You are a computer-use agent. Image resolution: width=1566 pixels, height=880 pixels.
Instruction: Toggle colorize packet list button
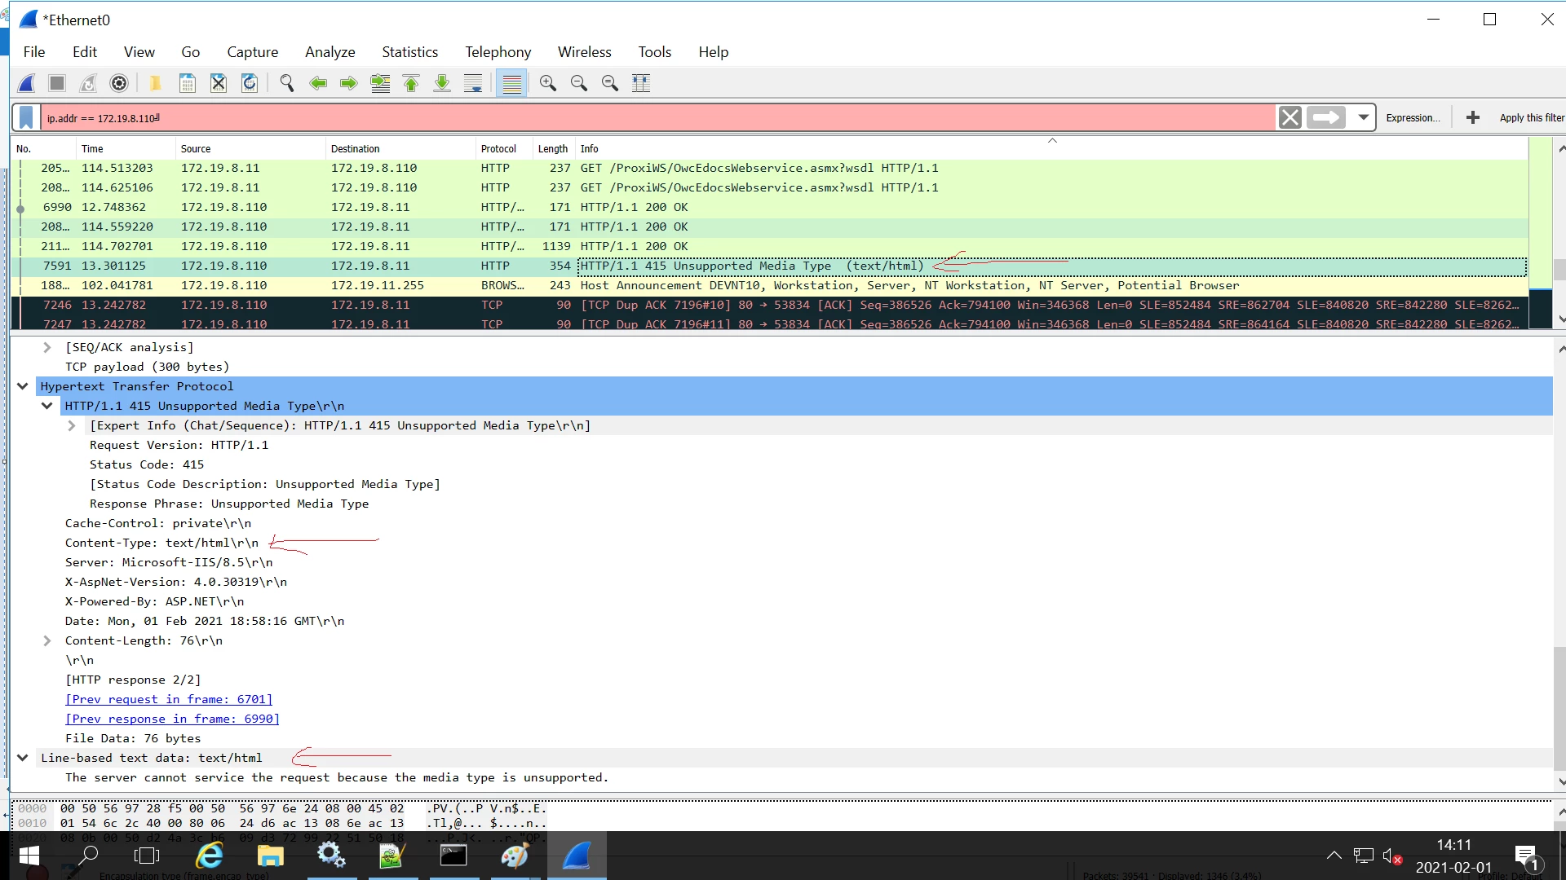point(511,83)
